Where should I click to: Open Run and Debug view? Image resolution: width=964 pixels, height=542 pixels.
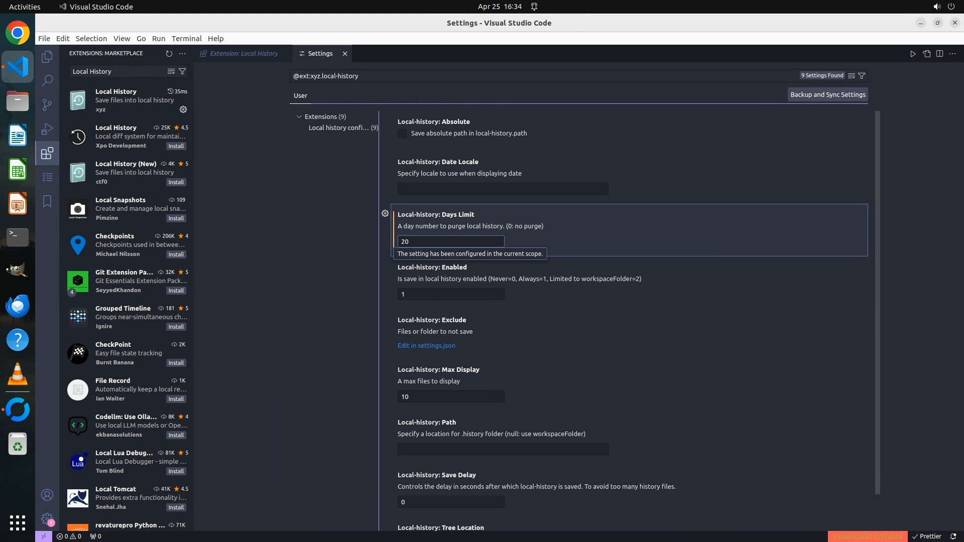pyautogui.click(x=47, y=129)
